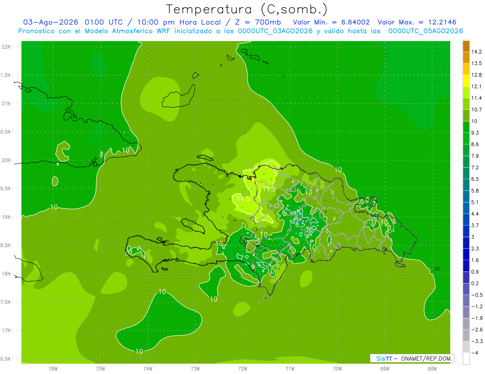485x374 pixels.
Task: Click the "0000UTC_03AGO2026" initialization time text
Action: [x=275, y=31]
